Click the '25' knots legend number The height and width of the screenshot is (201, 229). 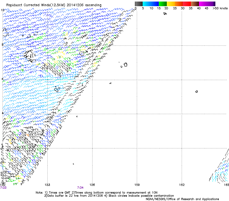coord(175,8)
